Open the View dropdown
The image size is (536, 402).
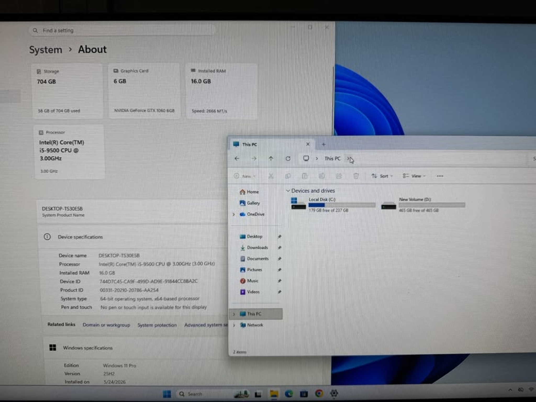click(x=414, y=176)
